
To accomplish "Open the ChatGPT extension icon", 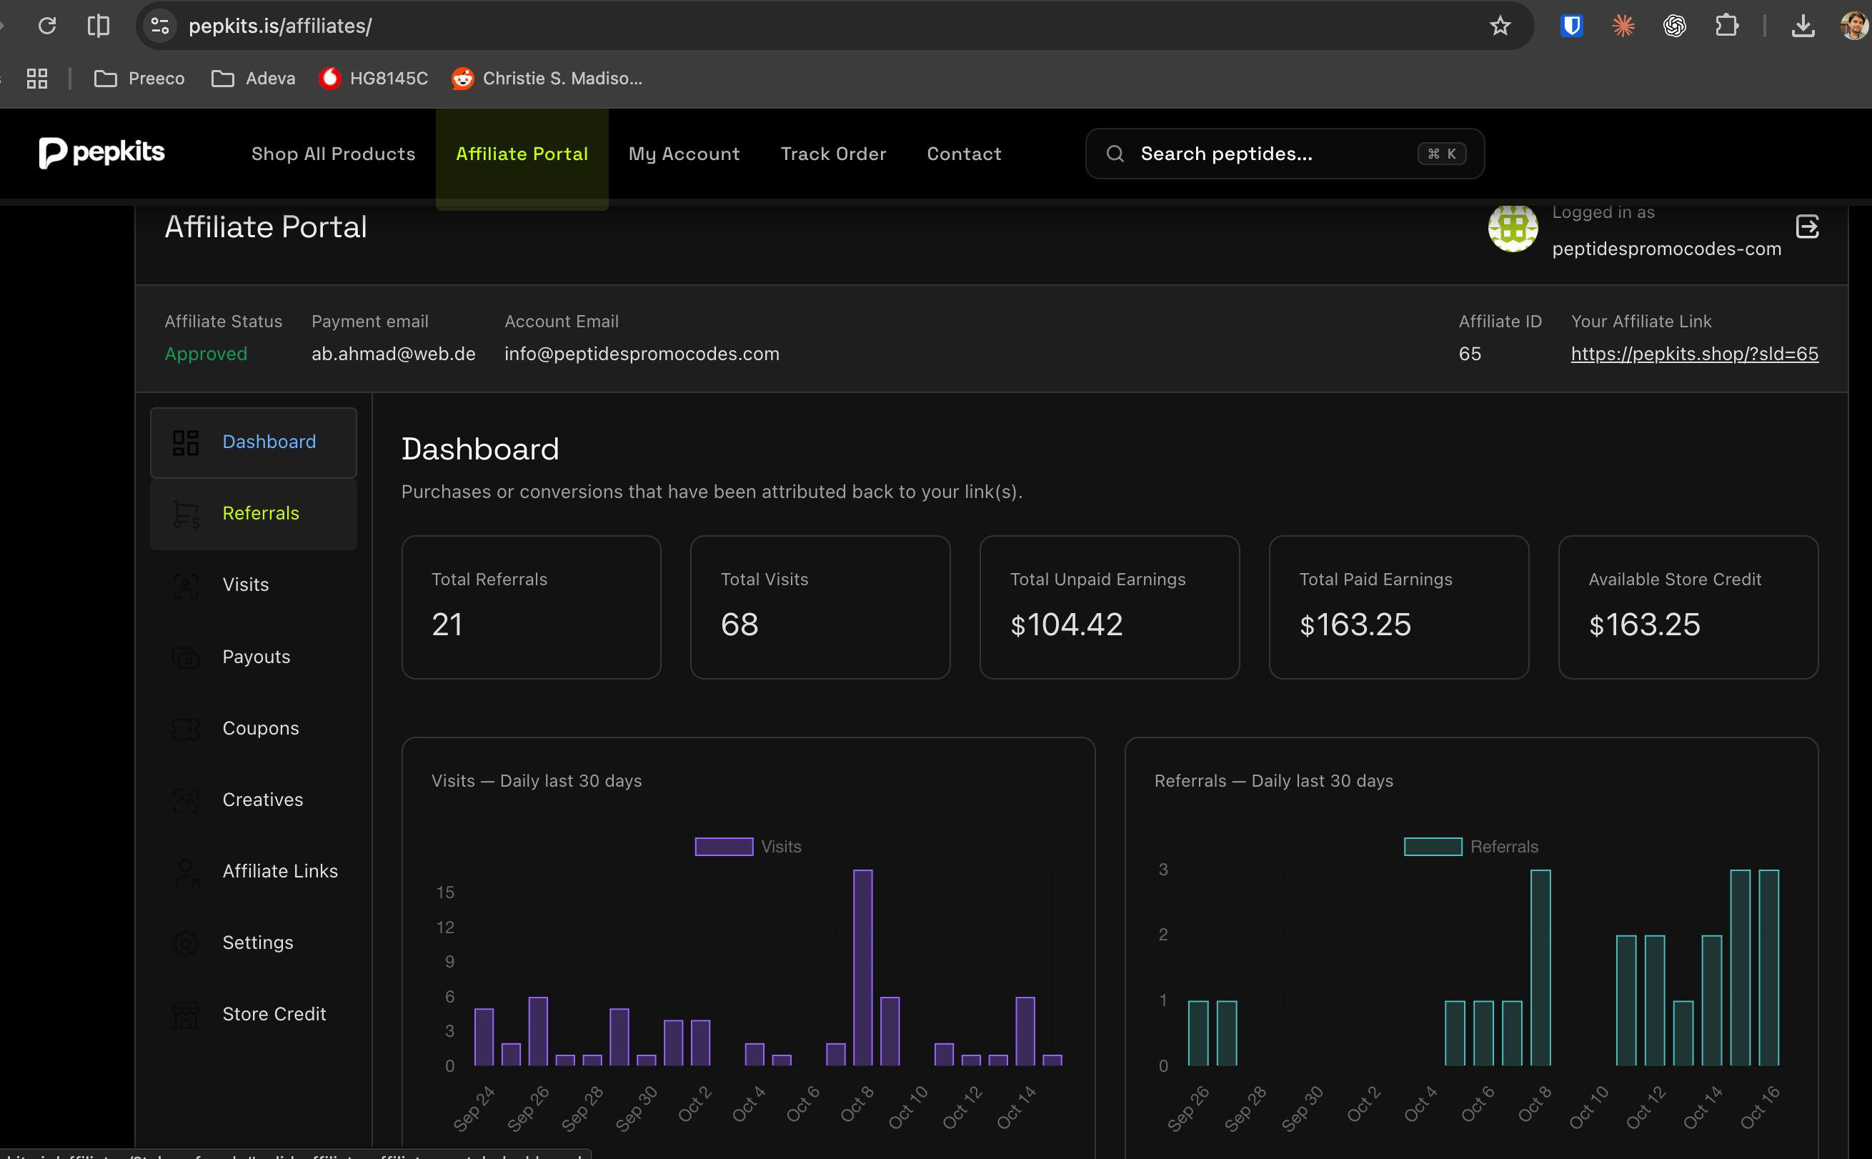I will [x=1674, y=26].
